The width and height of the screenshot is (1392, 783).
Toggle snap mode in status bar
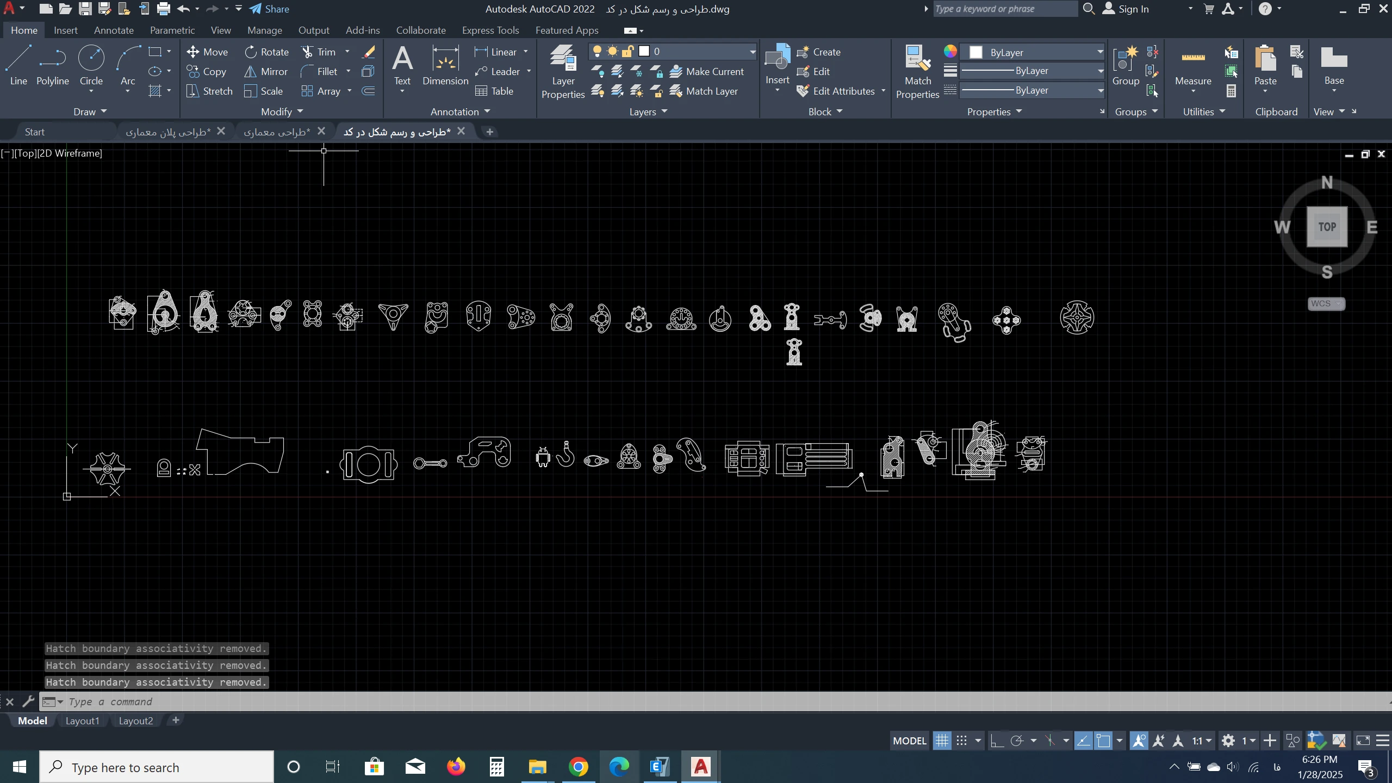pyautogui.click(x=961, y=741)
